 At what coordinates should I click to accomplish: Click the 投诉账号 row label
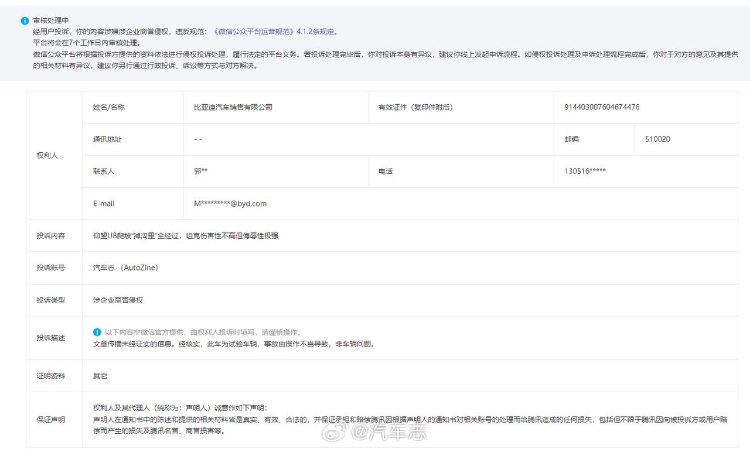coord(51,268)
